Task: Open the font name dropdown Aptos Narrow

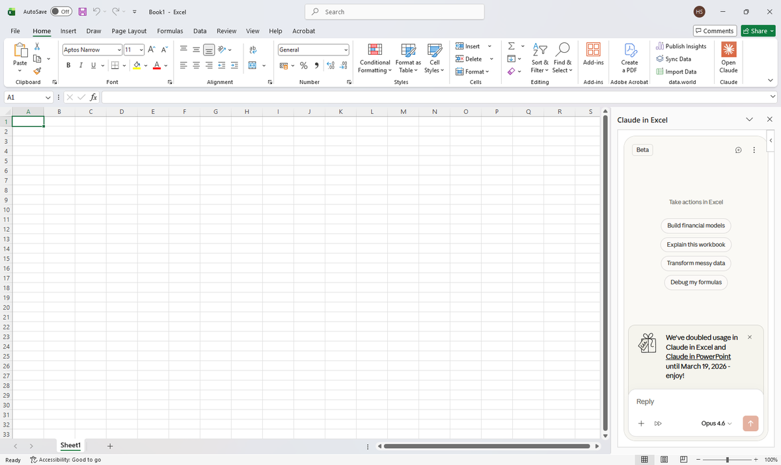Action: click(119, 49)
